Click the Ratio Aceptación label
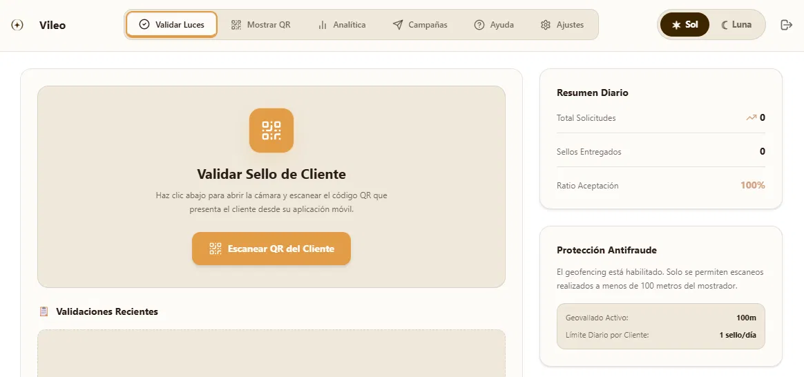 588,186
